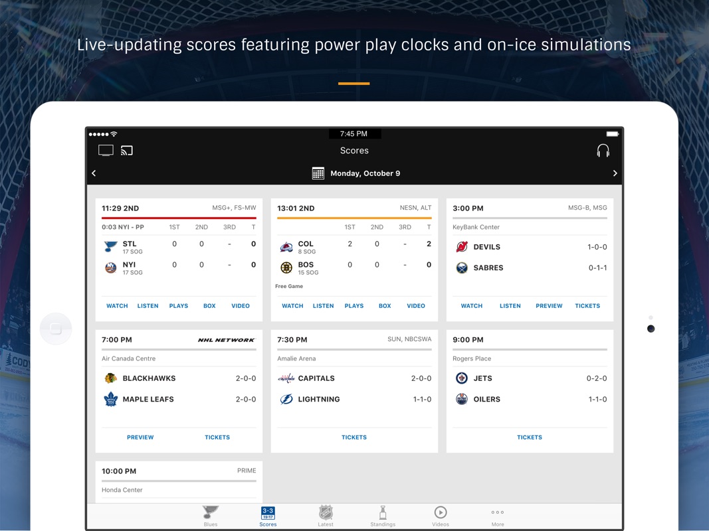Image resolution: width=709 pixels, height=531 pixels.
Task: Open VIDEO for COL vs BOS game
Action: 416,306
